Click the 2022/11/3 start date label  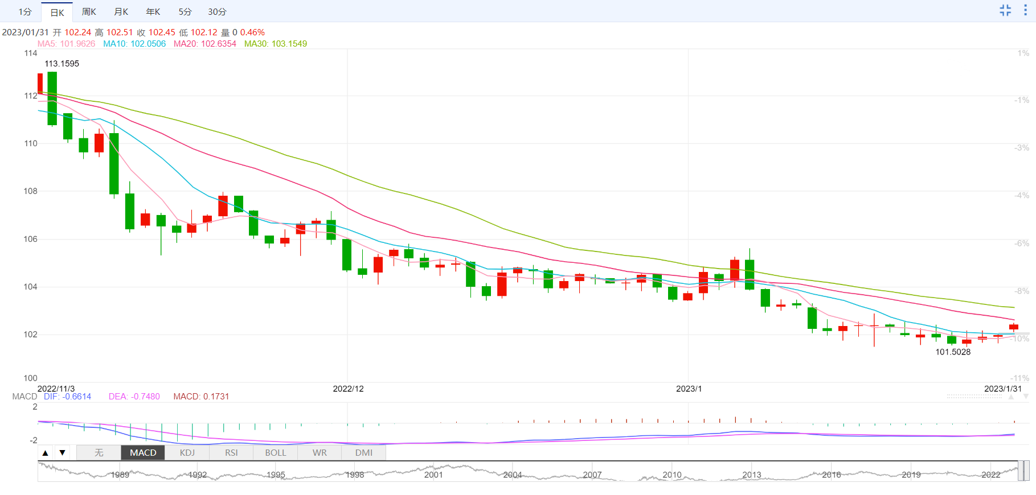(56, 389)
